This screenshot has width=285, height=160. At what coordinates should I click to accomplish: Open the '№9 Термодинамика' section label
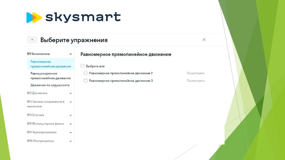[x=41, y=133]
